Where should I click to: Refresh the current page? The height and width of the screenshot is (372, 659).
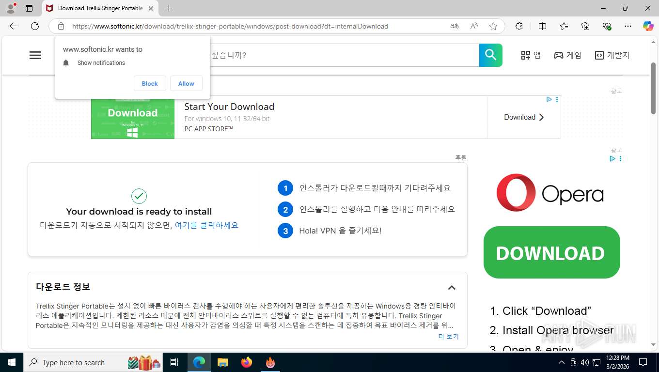point(35,26)
